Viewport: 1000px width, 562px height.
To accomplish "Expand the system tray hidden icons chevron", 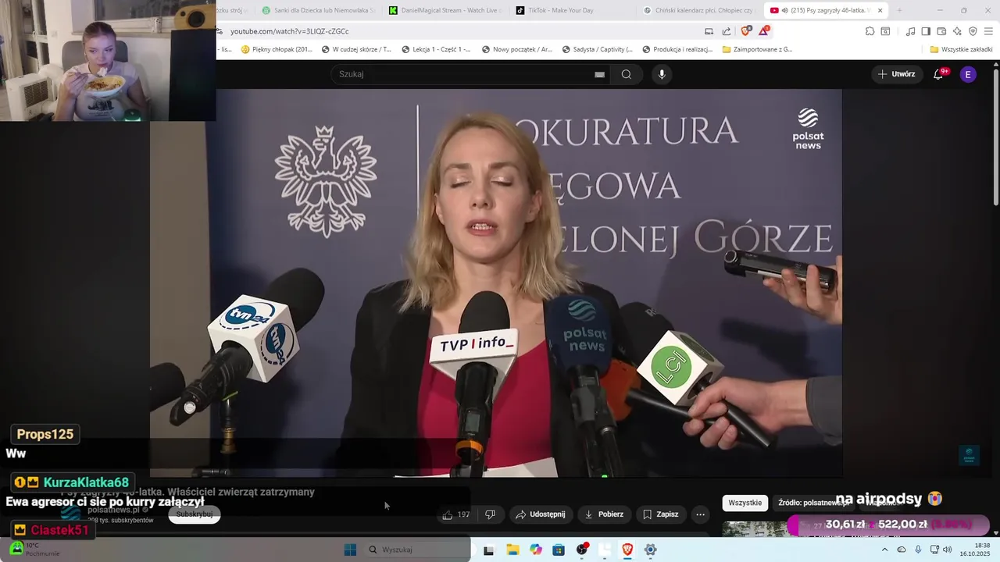I will (x=884, y=550).
